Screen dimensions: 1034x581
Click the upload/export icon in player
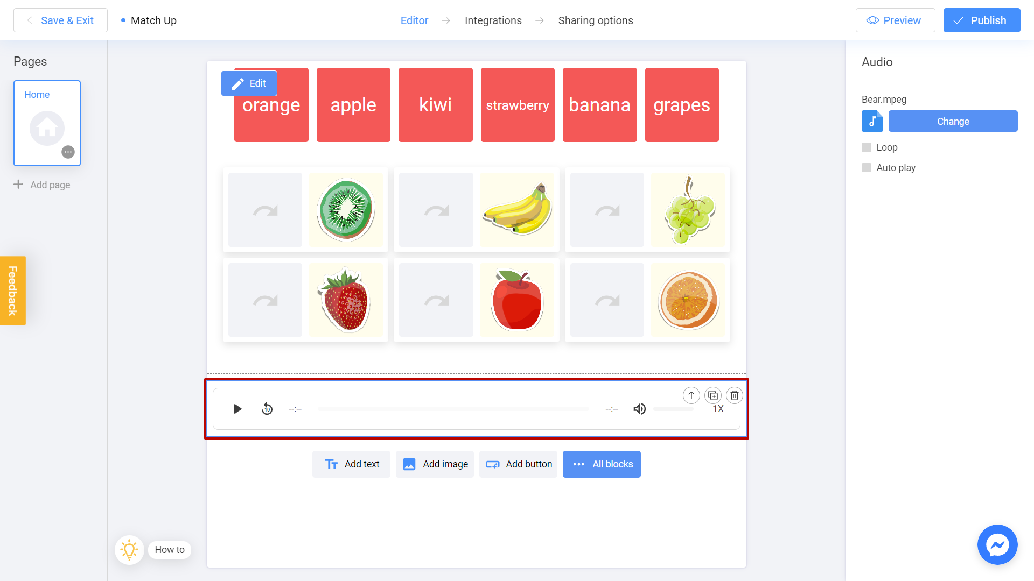pyautogui.click(x=691, y=395)
